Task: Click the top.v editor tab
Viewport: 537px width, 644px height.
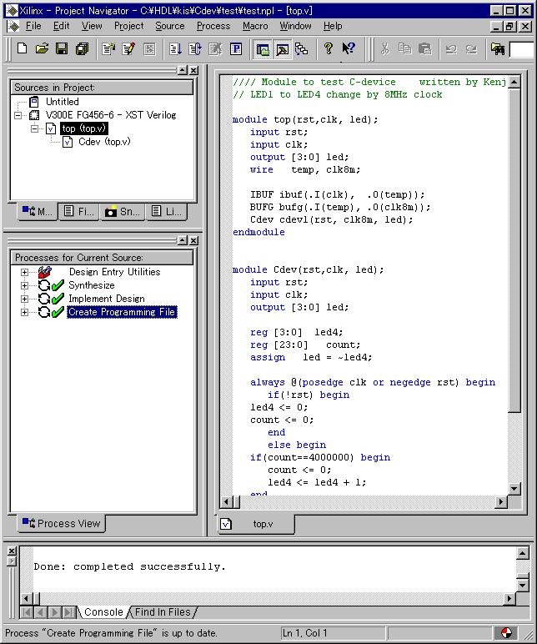Action: tap(256, 524)
